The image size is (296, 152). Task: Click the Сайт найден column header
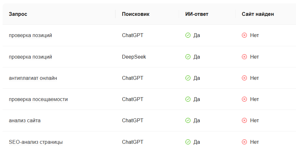point(258,14)
